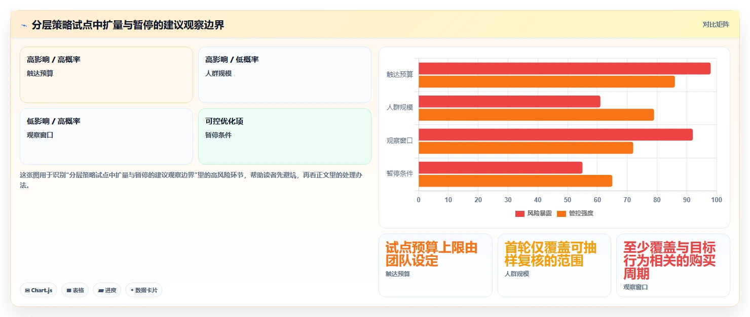Click the orange 管控强度 legend swatch

point(561,213)
